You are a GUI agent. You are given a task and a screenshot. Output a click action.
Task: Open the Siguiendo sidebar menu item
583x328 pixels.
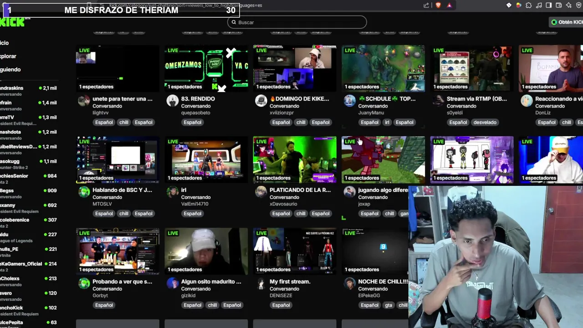pos(10,69)
